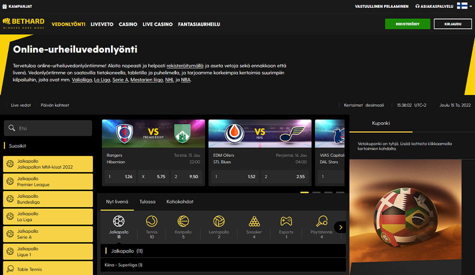475x275 pixels.
Task: Choose the Snooker balls icon
Action: point(254,221)
